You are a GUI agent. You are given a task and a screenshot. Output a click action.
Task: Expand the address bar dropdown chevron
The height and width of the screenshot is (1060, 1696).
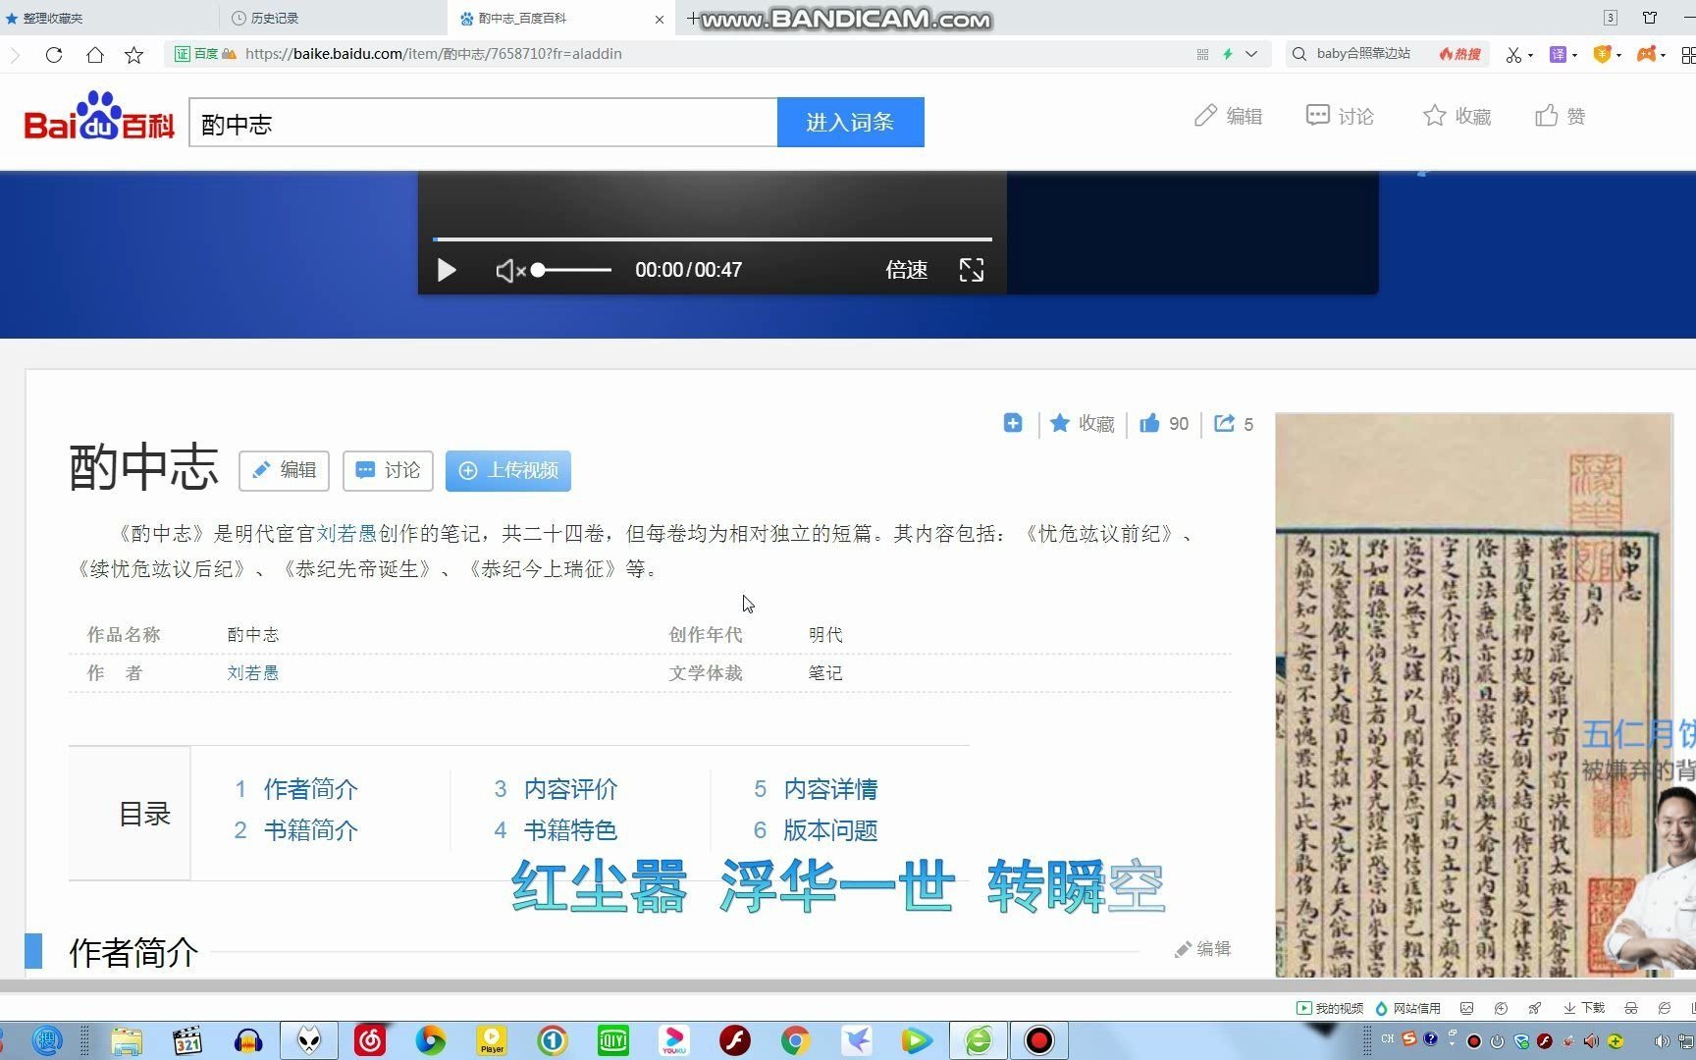click(x=1251, y=54)
